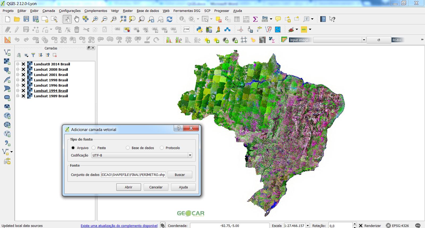Click the Coordenada input field
This screenshot has width=425, height=228.
[230, 226]
